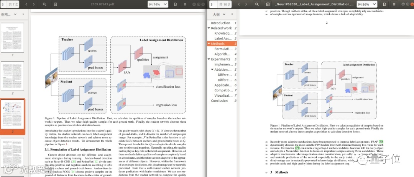Go to next page in 2109.07843.pdf window
The height and width of the screenshot is (177, 414).
33,4
